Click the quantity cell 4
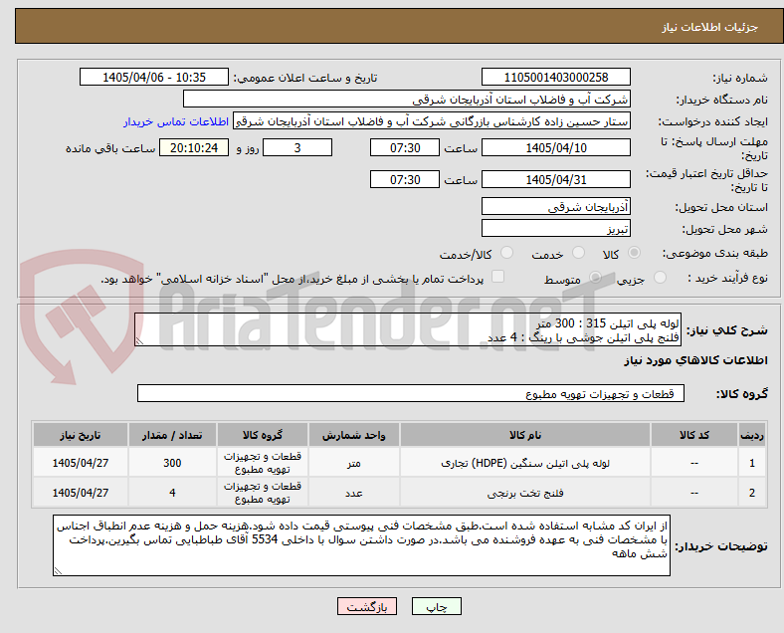The image size is (784, 633). click(x=172, y=493)
